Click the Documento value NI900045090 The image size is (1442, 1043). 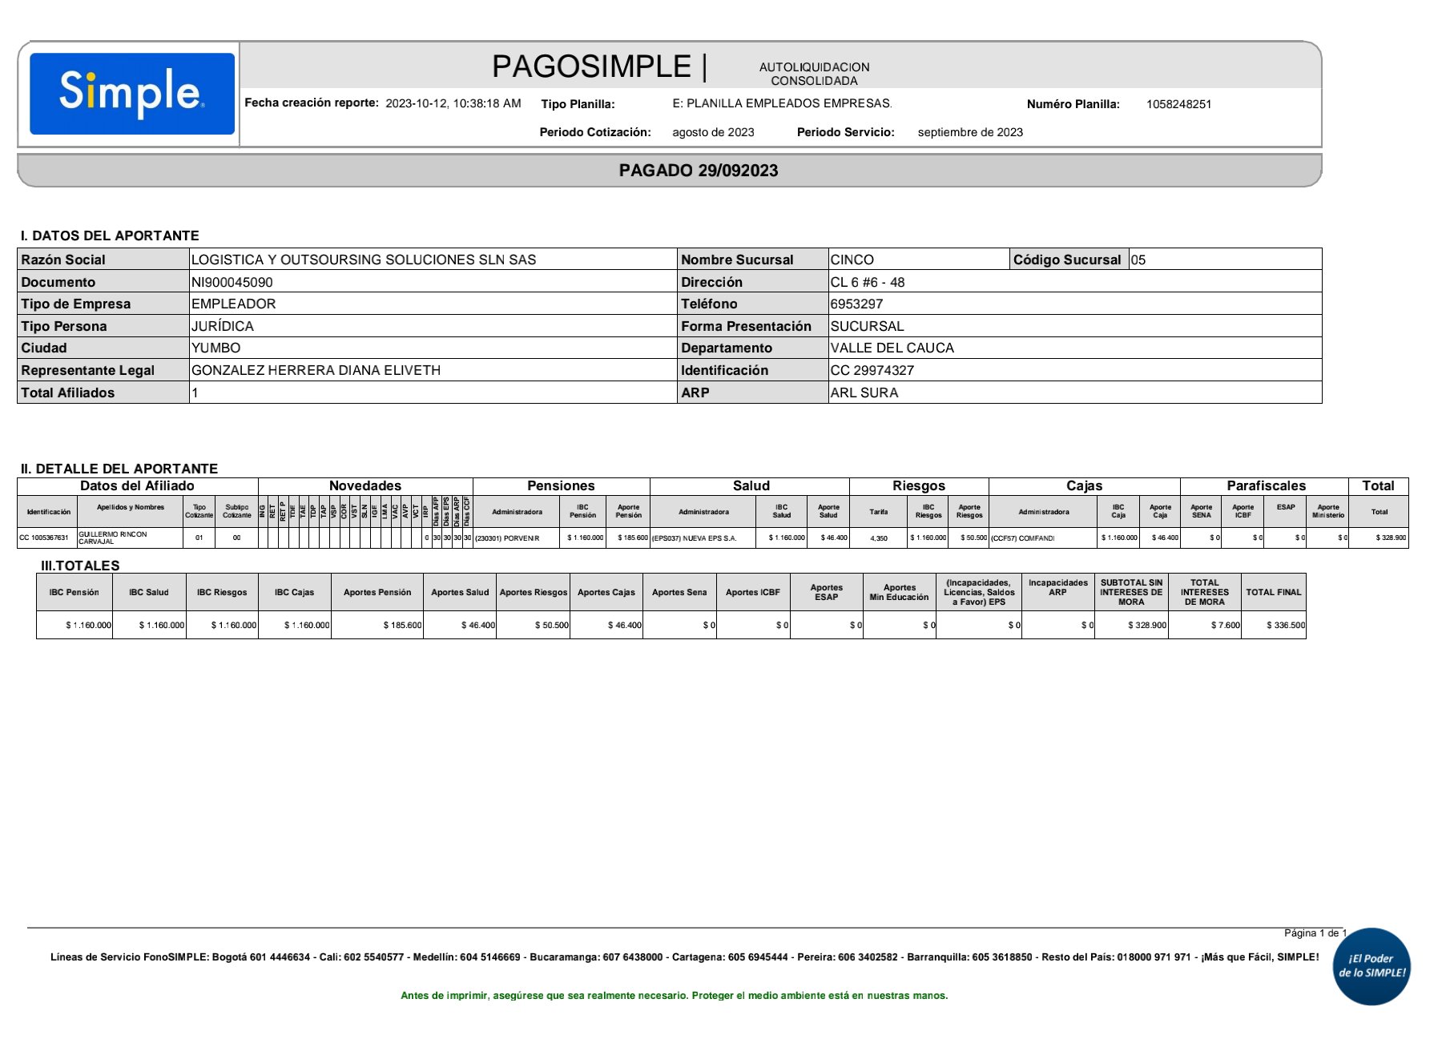(232, 282)
